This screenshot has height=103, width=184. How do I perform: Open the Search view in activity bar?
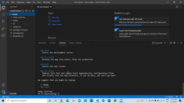coord(3,15)
